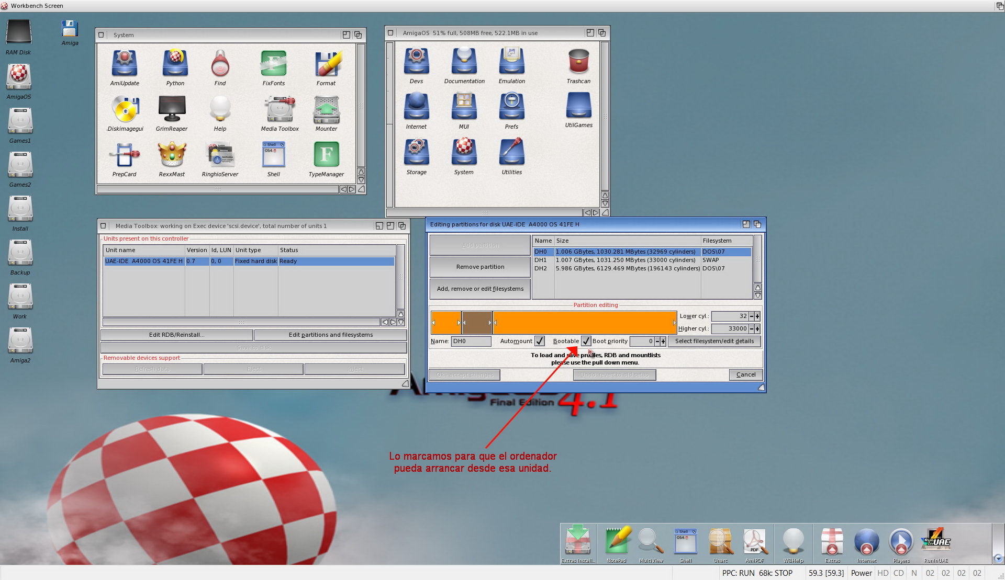Select the DH0 partition row
1005x580 pixels.
pos(642,252)
